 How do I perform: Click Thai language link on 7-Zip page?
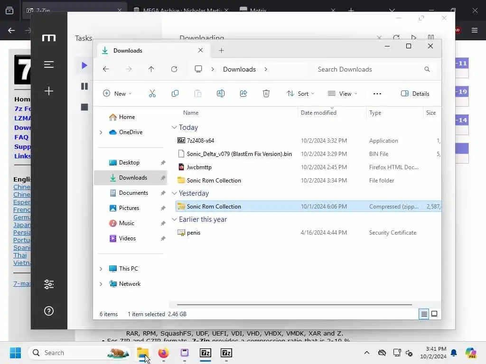tap(20, 255)
